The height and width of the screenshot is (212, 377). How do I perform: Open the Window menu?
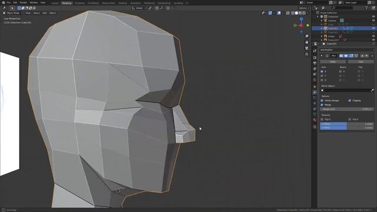coord(34,2)
